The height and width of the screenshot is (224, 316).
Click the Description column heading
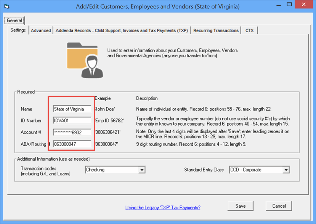pos(147,98)
